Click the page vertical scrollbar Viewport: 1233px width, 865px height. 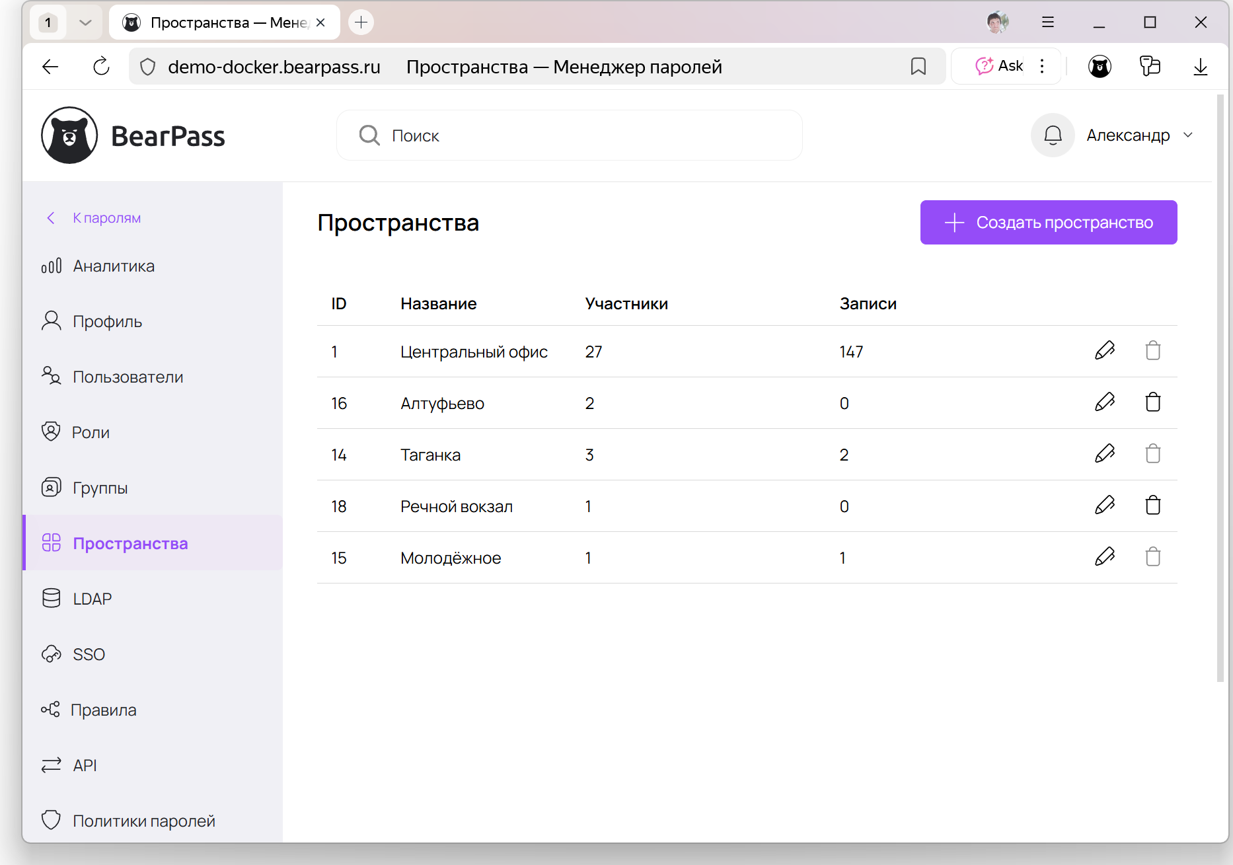pyautogui.click(x=1220, y=389)
